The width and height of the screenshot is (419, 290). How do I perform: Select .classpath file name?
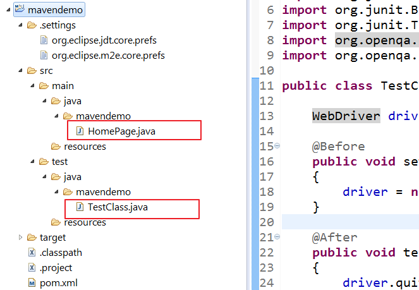[x=61, y=253]
